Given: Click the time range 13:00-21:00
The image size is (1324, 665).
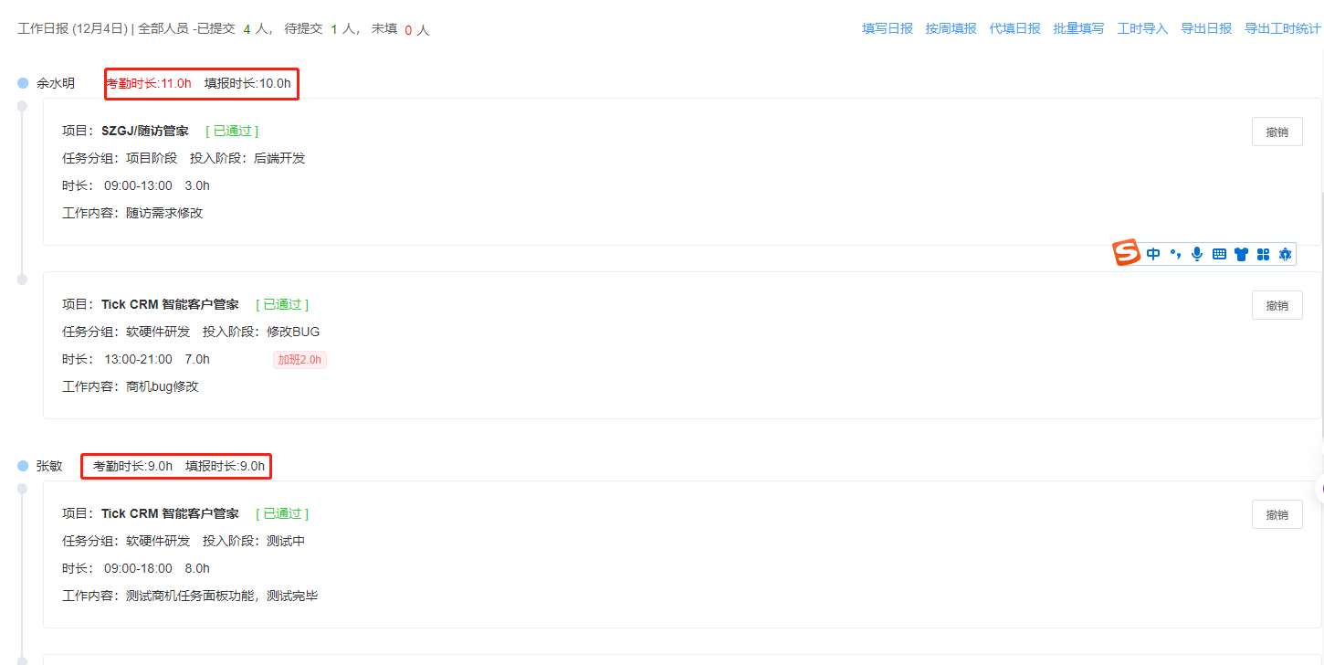Looking at the screenshot, I should click(x=138, y=359).
